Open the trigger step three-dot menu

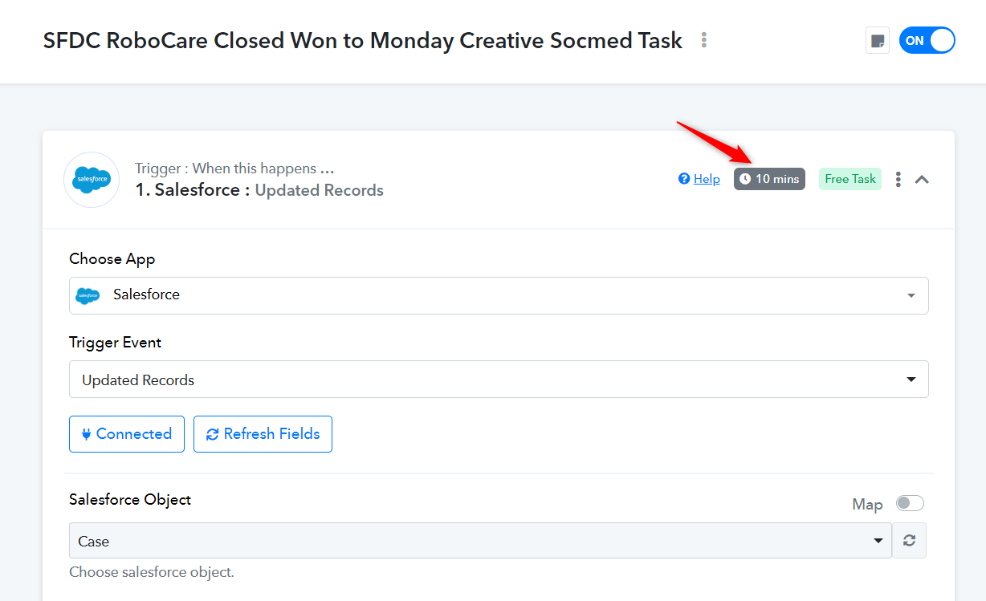pyautogui.click(x=898, y=180)
